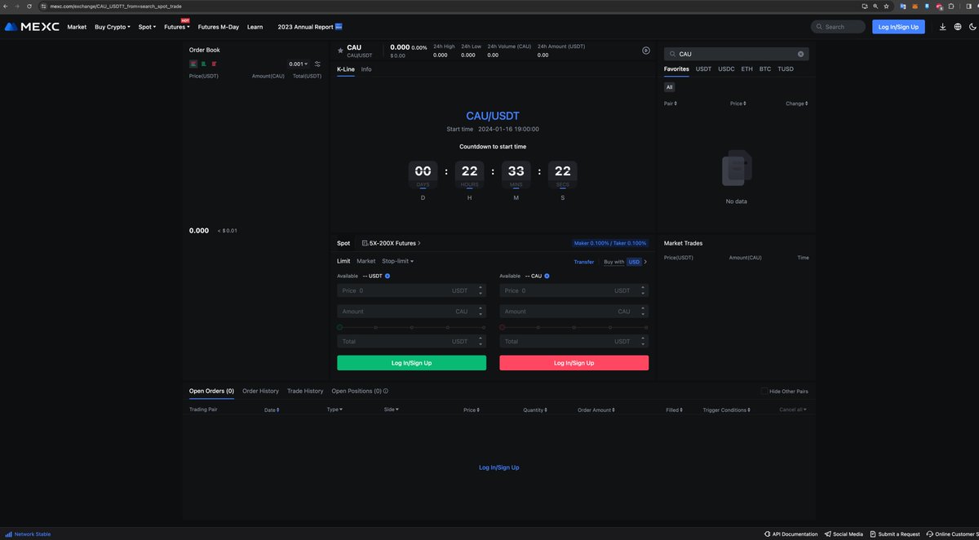979x540 pixels.
Task: Select the BTC market tab
Action: click(x=765, y=69)
